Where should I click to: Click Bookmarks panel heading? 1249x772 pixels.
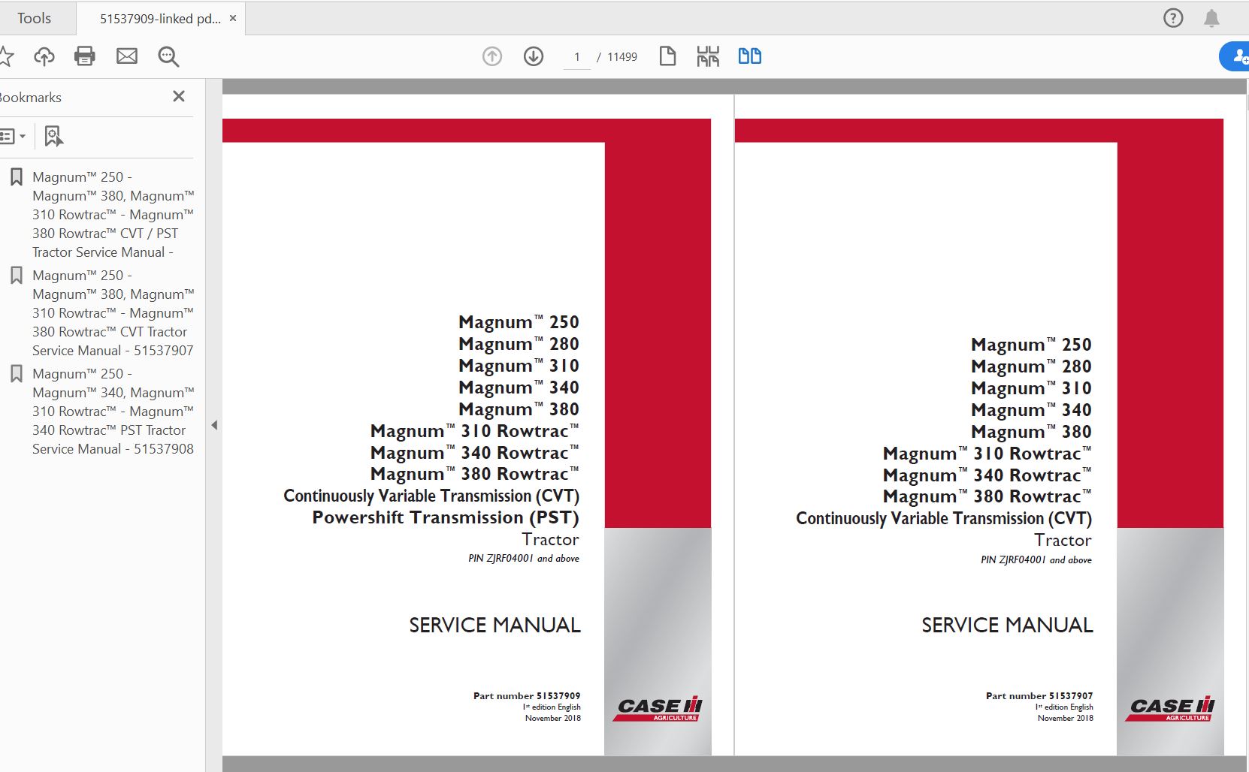click(x=30, y=98)
